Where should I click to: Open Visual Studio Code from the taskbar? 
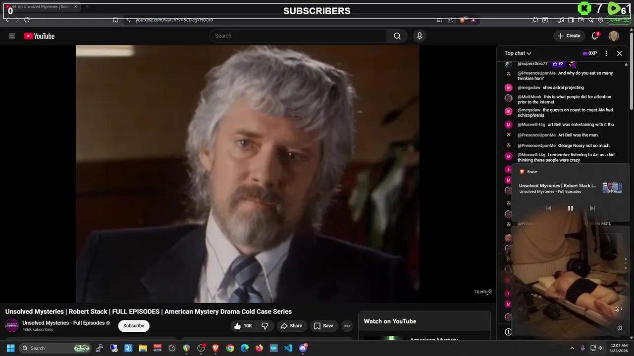pyautogui.click(x=288, y=348)
